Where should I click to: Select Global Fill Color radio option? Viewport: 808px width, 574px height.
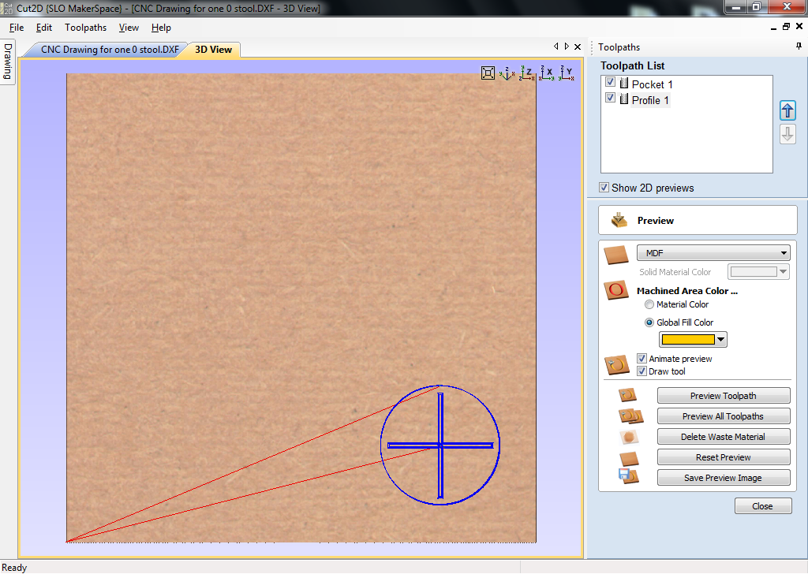pyautogui.click(x=649, y=322)
